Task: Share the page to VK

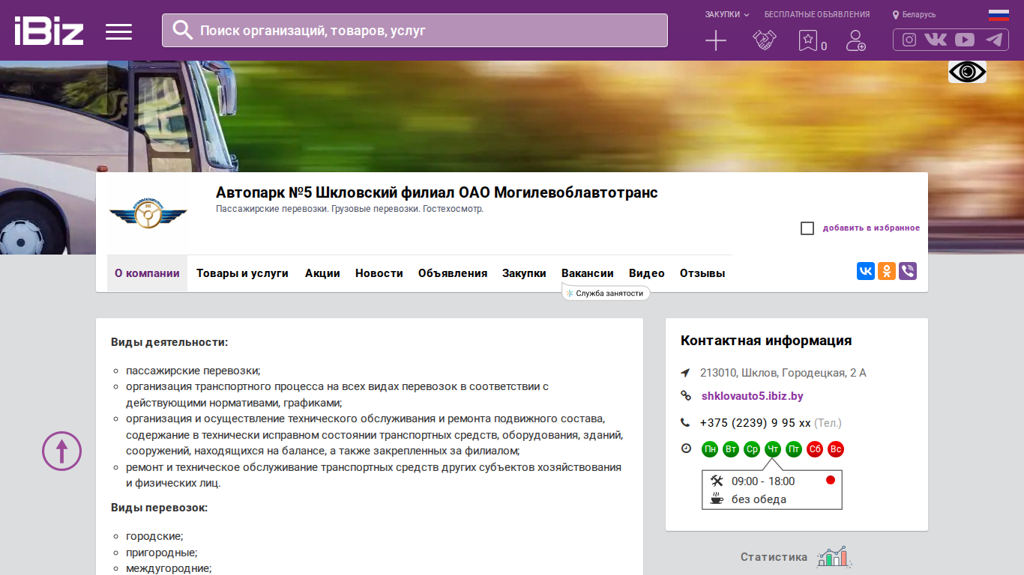Action: 866,271
